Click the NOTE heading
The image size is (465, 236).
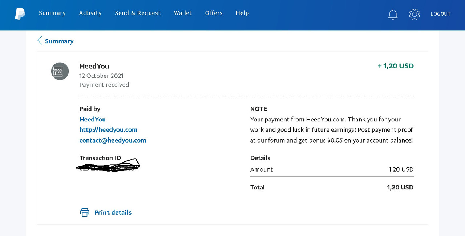259,109
